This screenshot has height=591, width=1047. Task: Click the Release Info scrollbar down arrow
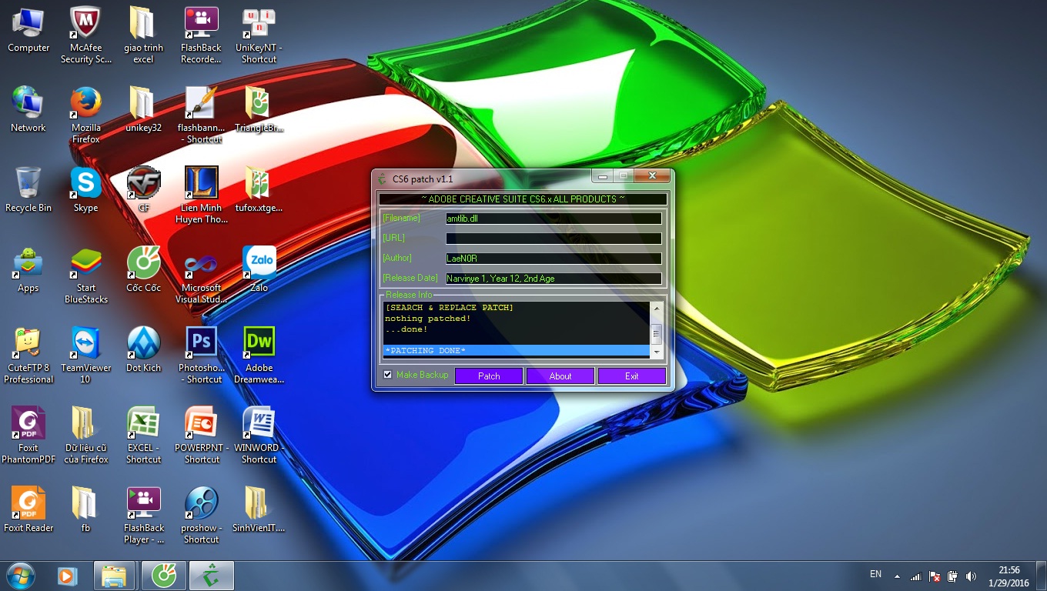click(657, 351)
